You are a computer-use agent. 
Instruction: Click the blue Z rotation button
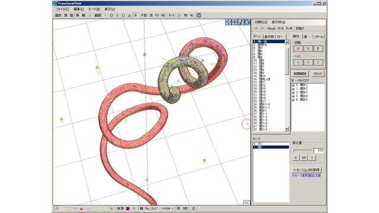coord(318,49)
